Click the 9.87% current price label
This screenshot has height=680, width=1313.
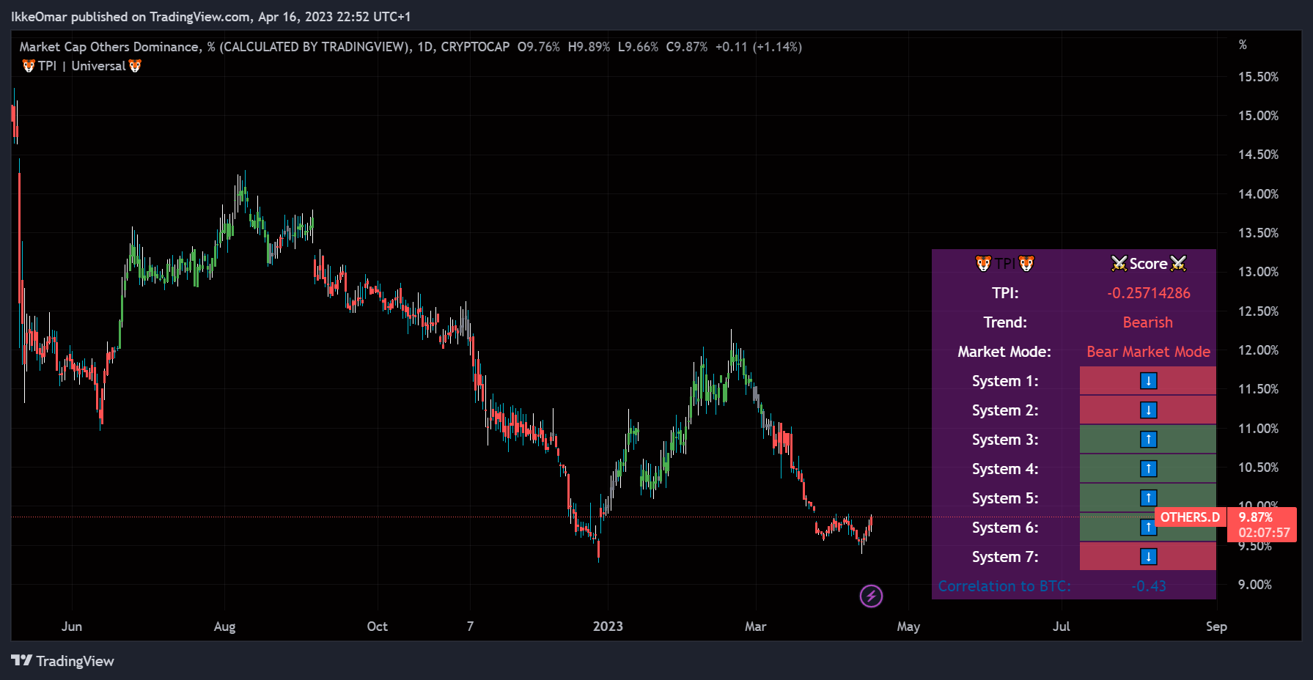(x=1255, y=517)
